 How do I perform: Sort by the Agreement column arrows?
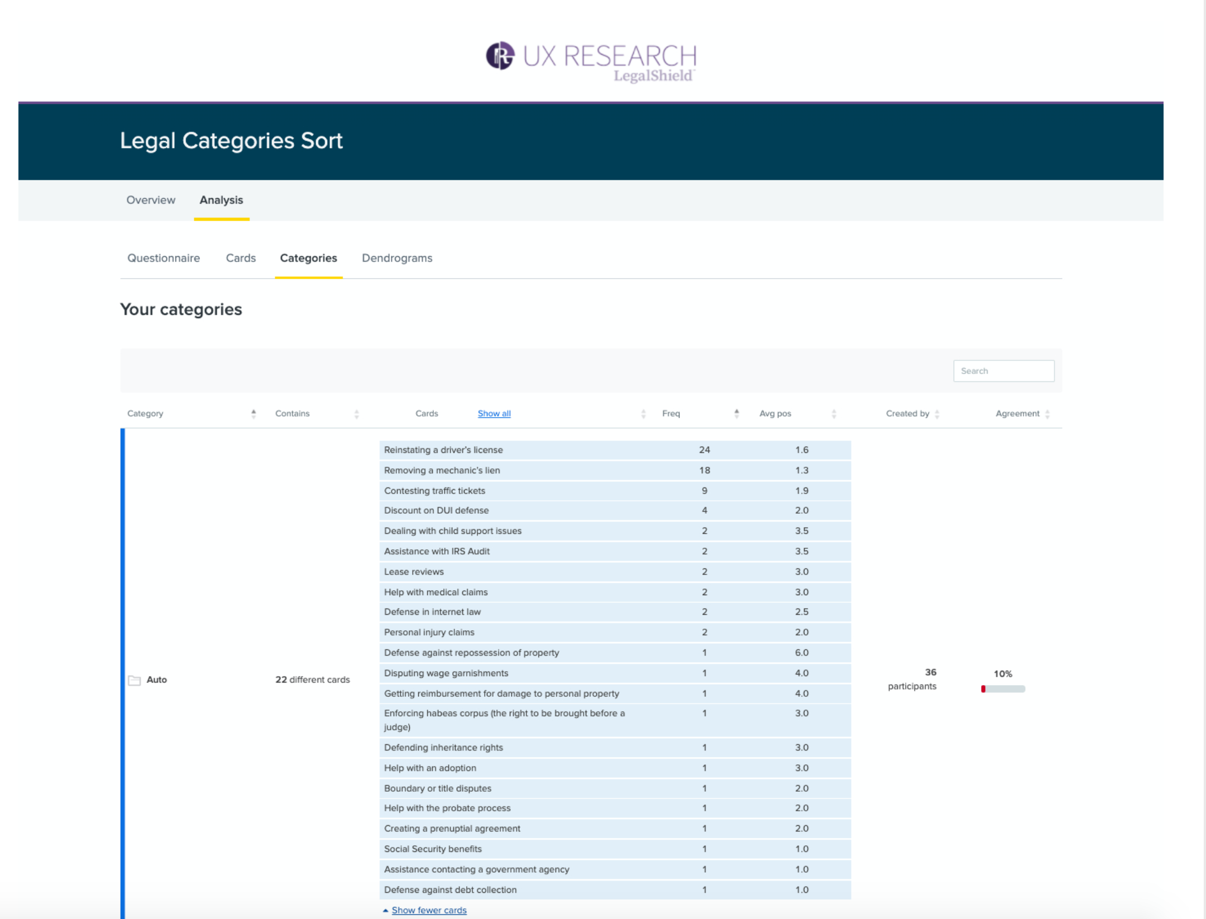(x=1047, y=414)
